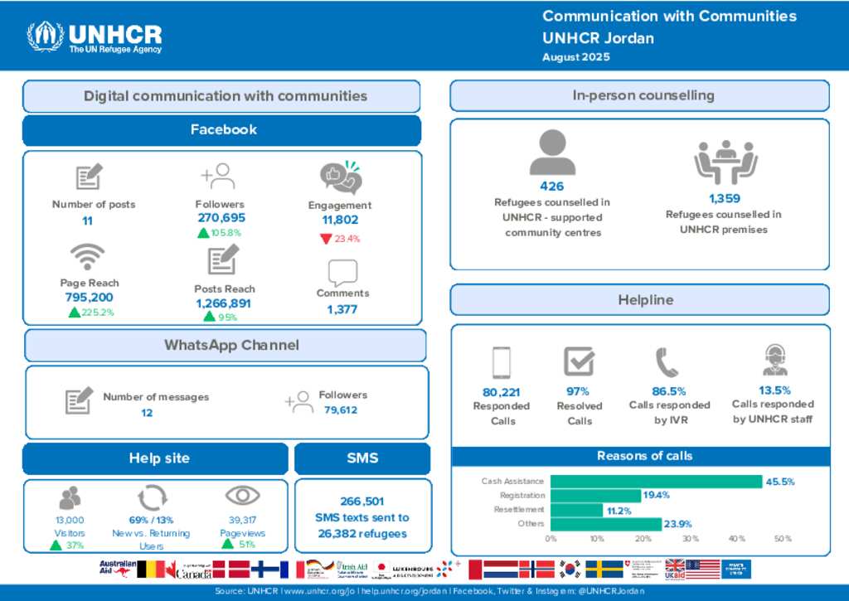
Task: Click the SMS header button
Action: click(362, 458)
